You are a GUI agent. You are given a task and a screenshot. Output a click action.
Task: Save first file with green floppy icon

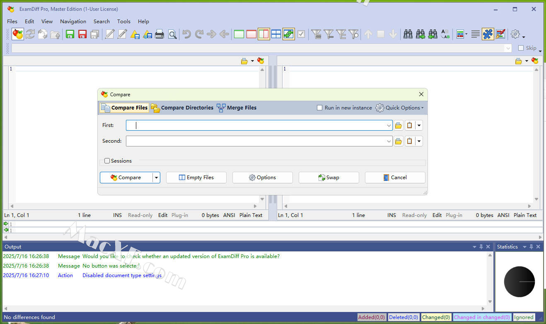[x=70, y=34]
